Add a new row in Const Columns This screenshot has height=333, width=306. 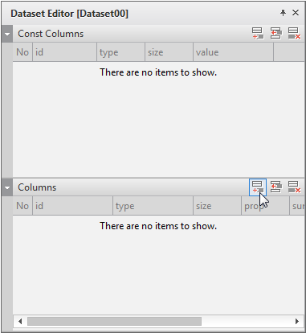(x=258, y=34)
